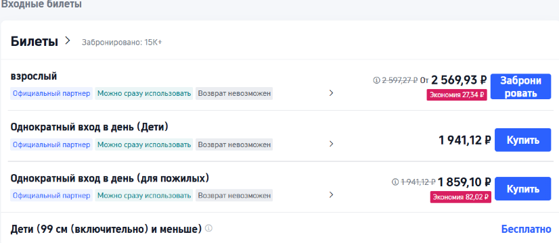Click the Входные билеты header text

click(41, 4)
